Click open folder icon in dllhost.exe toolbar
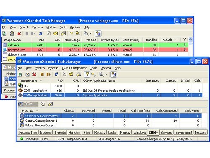This screenshot has height=158, width=210. click(71, 74)
